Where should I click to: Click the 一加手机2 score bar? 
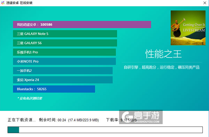tap(63, 70)
